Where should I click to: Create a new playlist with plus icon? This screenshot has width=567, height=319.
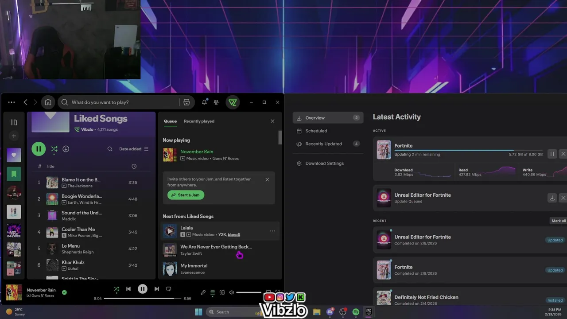[x=14, y=136]
